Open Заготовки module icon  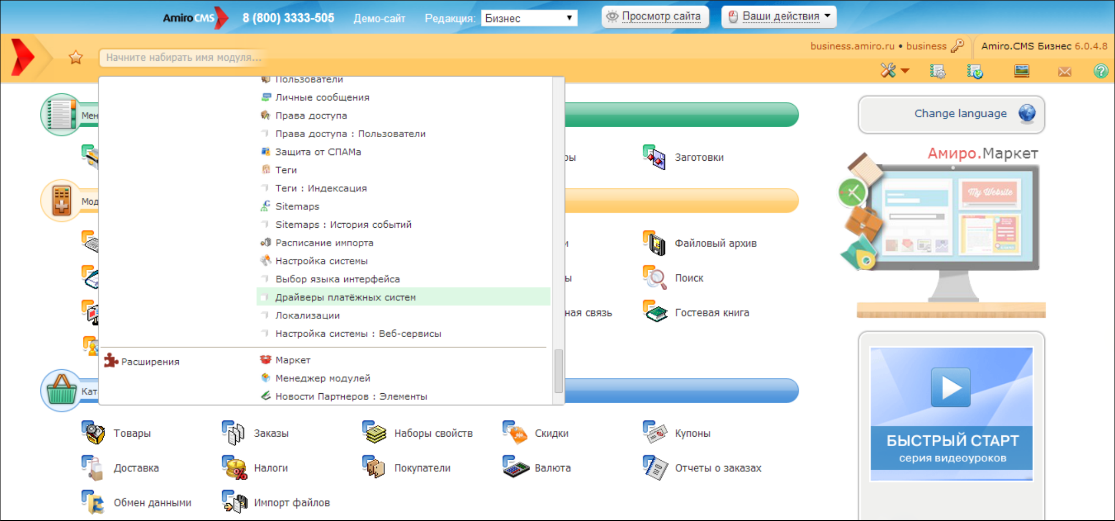click(655, 157)
